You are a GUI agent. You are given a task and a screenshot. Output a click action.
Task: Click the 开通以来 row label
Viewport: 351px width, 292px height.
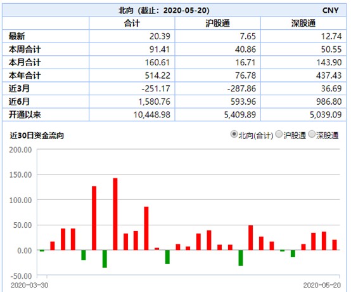25,115
